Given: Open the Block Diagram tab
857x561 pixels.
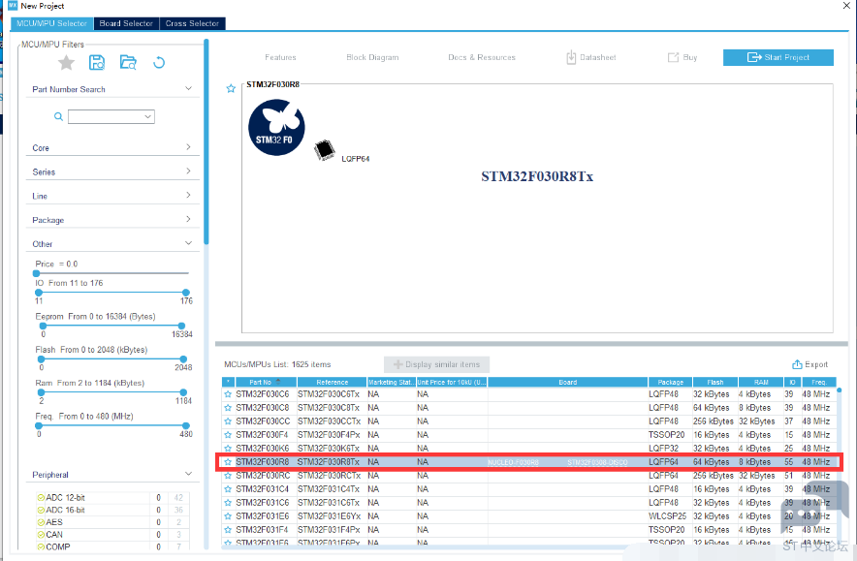Looking at the screenshot, I should (x=372, y=57).
